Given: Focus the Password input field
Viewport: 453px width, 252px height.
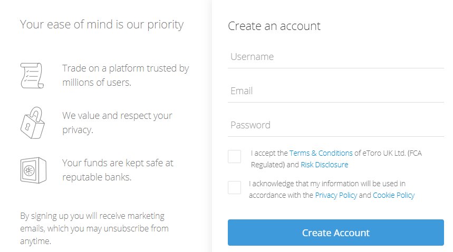Looking at the screenshot, I should [x=336, y=125].
